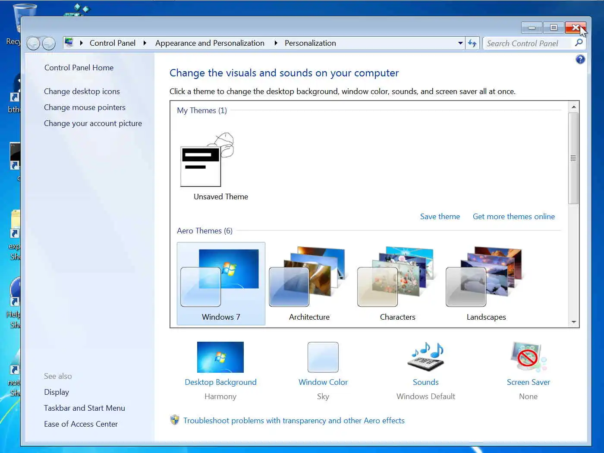Image resolution: width=604 pixels, height=453 pixels.
Task: Maximize the Personalization window
Action: pos(554,28)
